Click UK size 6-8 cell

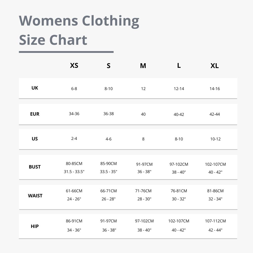coord(74,89)
